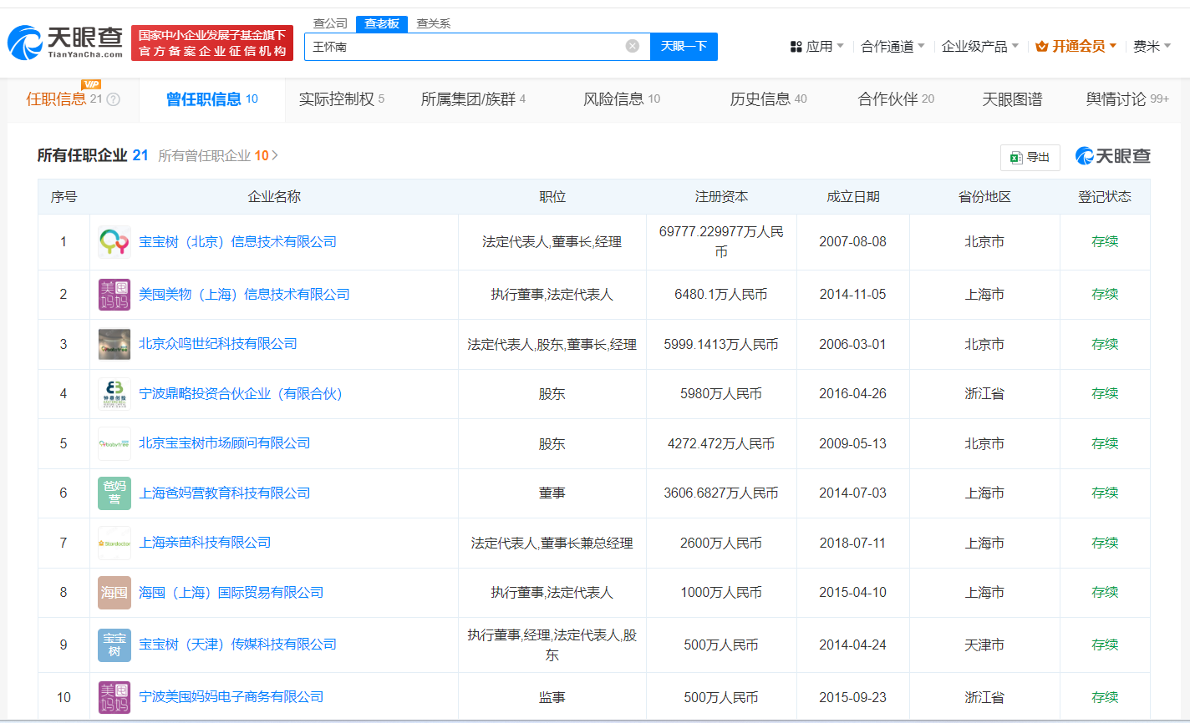The width and height of the screenshot is (1190, 723).
Task: Click the 宁波鼎略投资 logo icon
Action: [114, 393]
